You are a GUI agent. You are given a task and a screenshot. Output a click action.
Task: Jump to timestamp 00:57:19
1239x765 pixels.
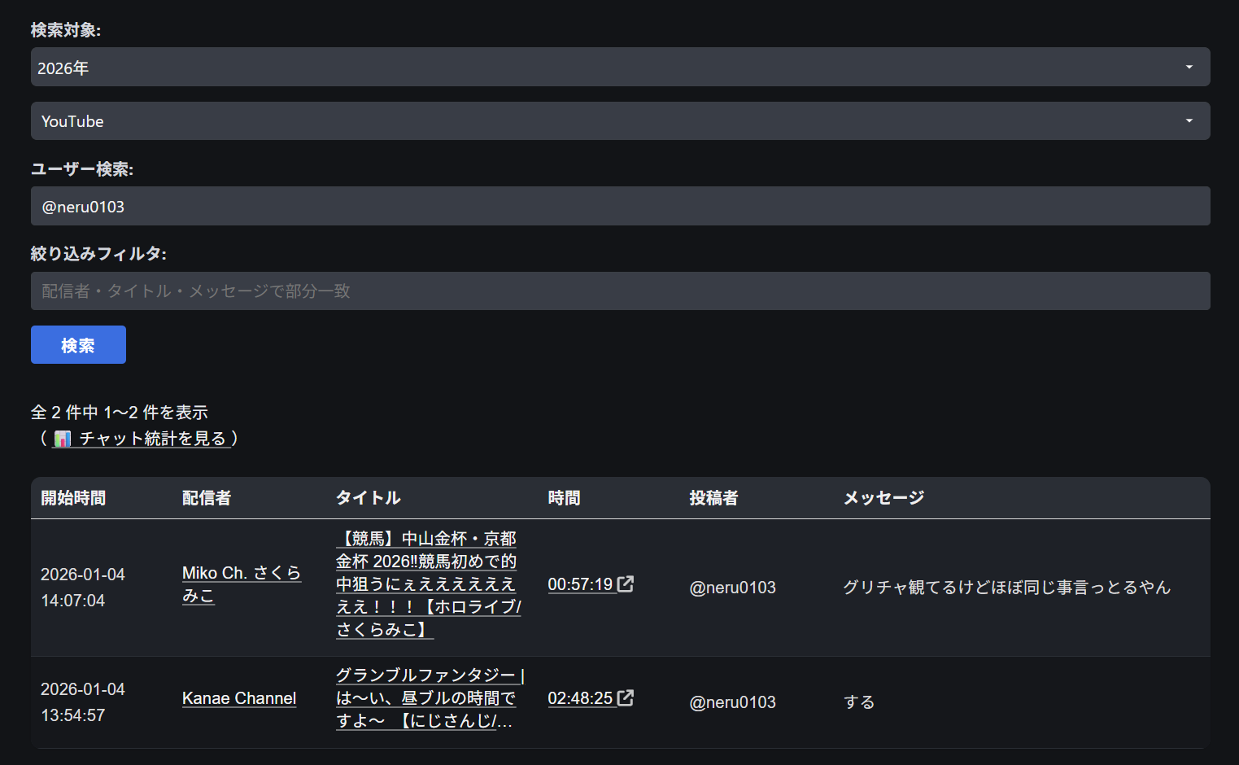click(579, 584)
